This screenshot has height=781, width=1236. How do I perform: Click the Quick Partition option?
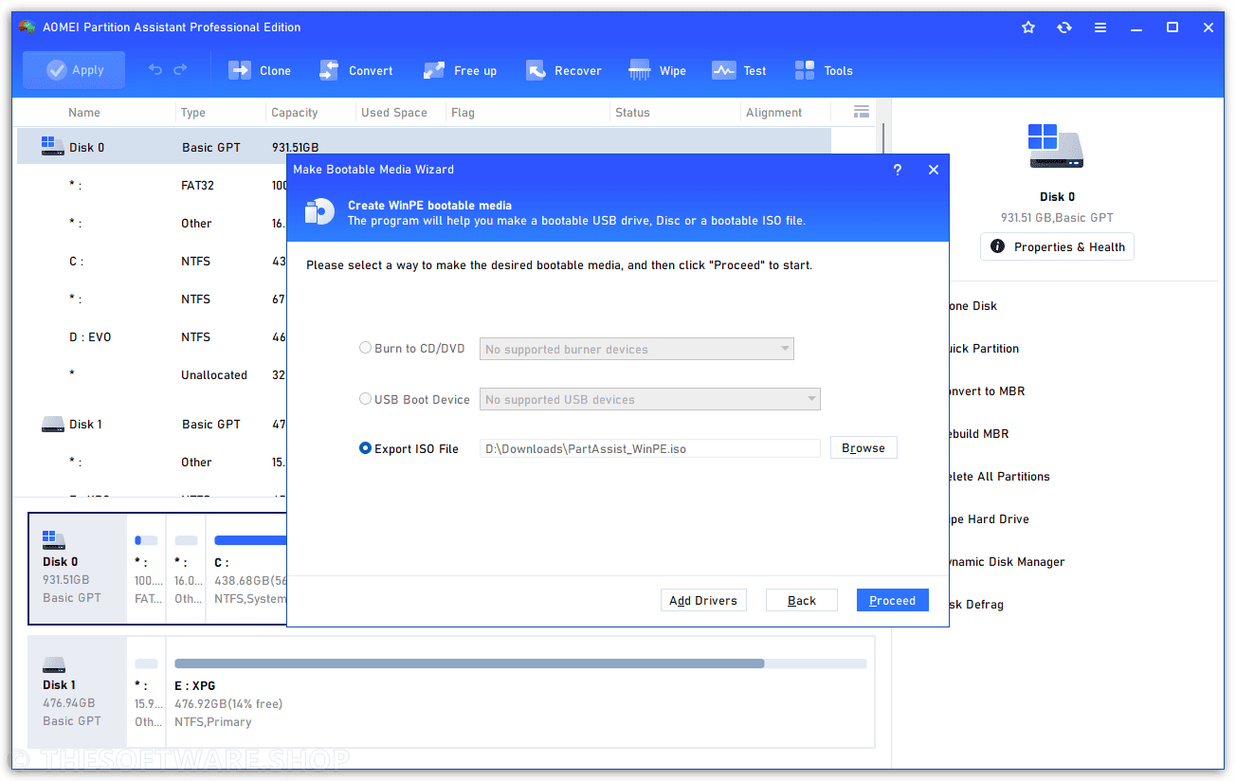coord(982,348)
